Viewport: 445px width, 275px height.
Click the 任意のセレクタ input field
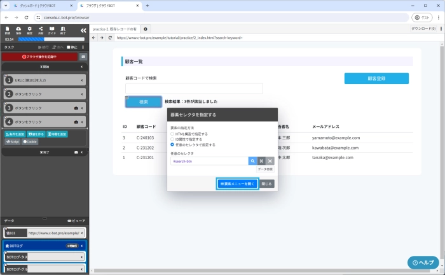click(x=209, y=161)
